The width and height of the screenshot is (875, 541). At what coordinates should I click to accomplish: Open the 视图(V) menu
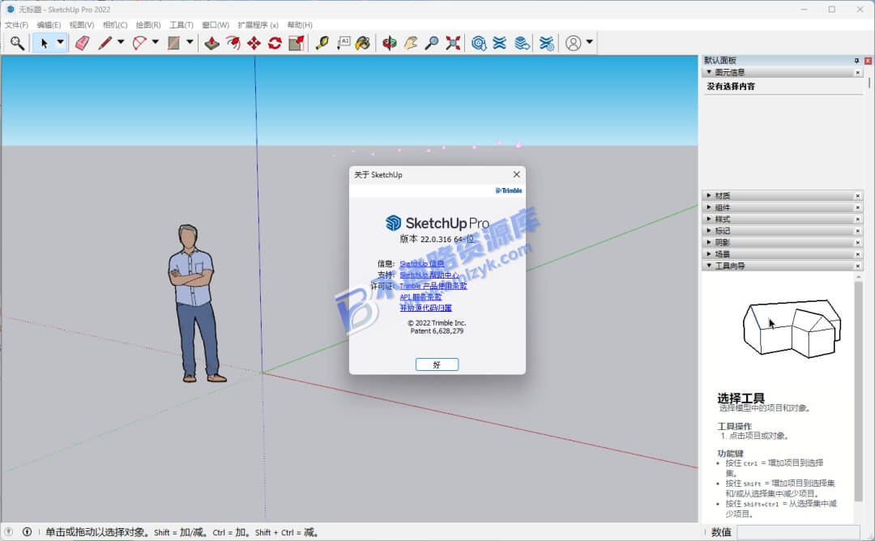pos(82,25)
